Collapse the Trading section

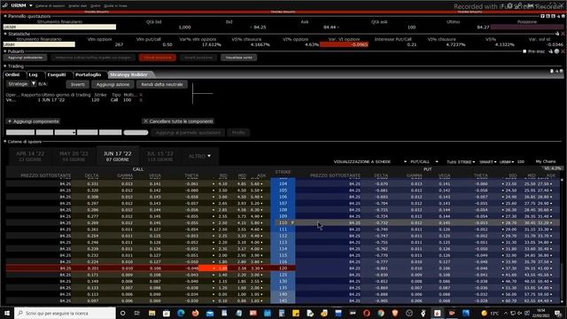tap(5, 66)
